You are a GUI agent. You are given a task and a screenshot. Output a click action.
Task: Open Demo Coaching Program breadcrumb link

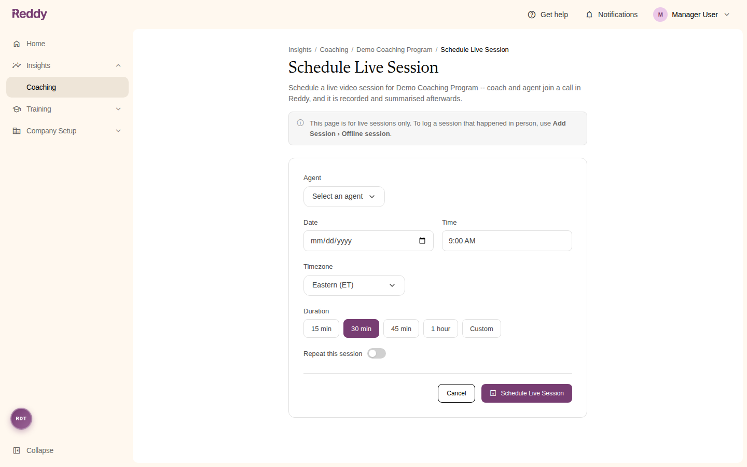(x=394, y=50)
